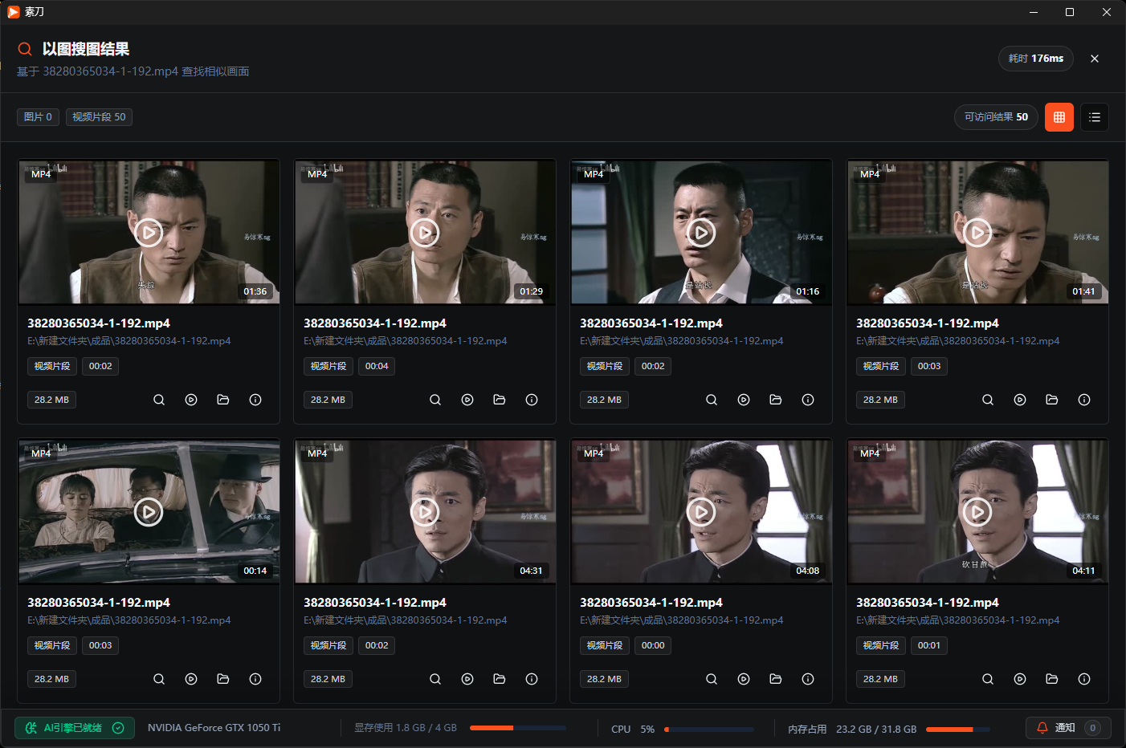Click the NVIDIA GeForce GTX 1050 Ti text
The image size is (1126, 748).
pyautogui.click(x=214, y=728)
